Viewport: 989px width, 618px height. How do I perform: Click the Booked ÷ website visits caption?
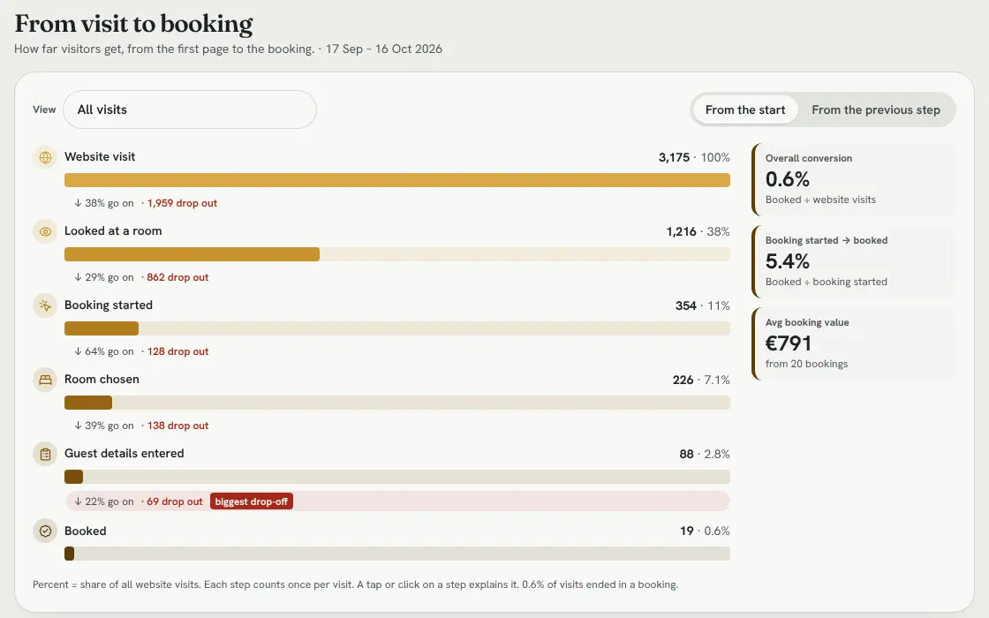820,200
